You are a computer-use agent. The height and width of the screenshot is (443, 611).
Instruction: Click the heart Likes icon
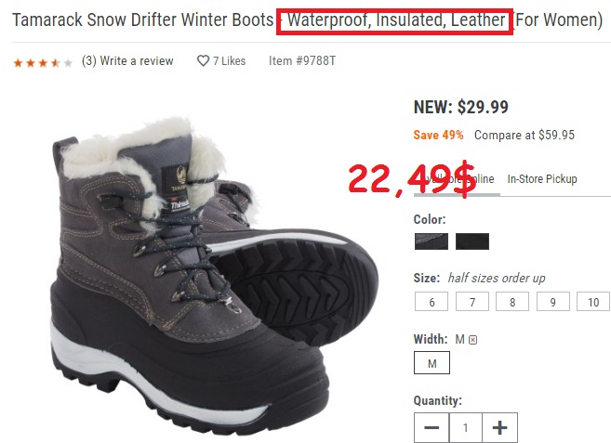(203, 60)
